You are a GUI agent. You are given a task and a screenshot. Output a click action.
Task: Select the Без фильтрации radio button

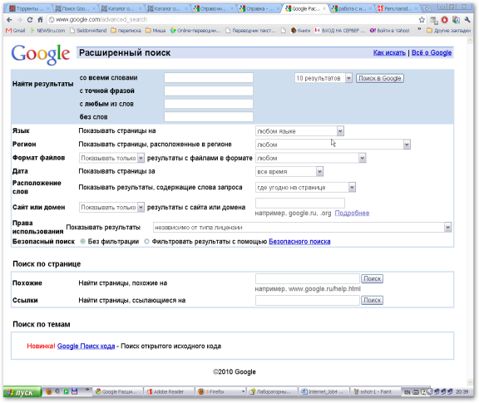[x=82, y=242]
